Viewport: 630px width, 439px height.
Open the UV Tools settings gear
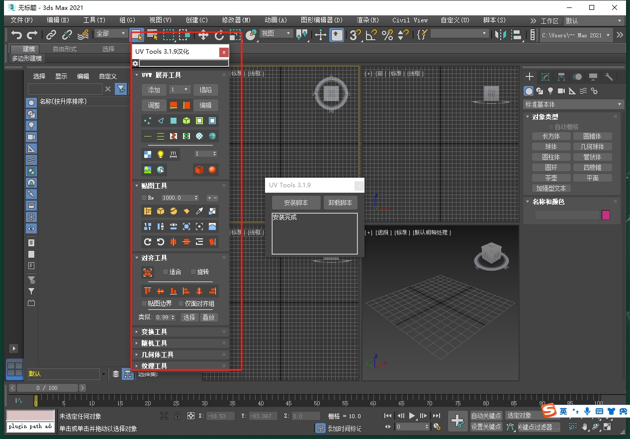pyautogui.click(x=134, y=63)
